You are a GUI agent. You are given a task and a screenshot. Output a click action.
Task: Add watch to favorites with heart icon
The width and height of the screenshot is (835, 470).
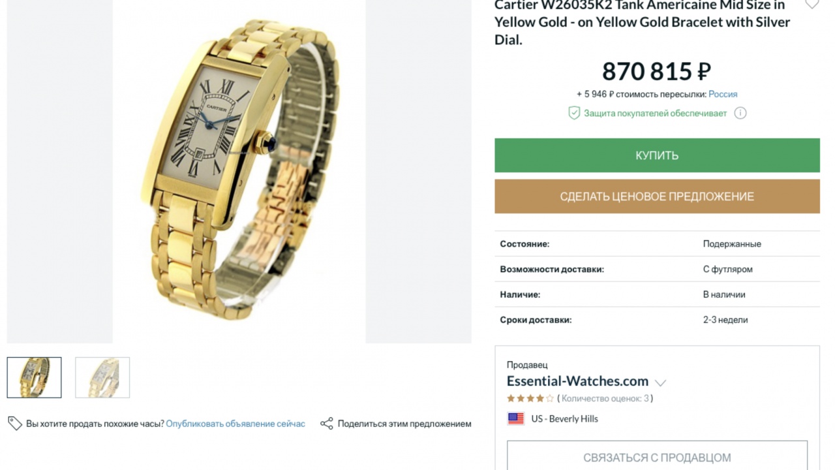point(812,5)
